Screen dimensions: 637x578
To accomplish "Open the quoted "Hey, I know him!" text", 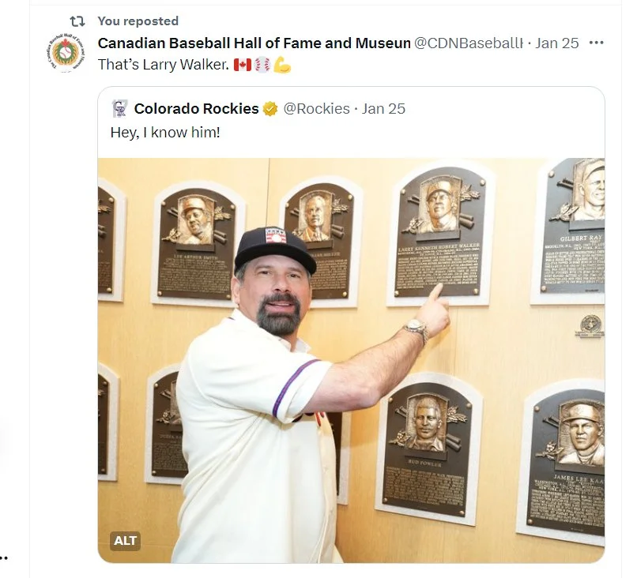I will pos(165,133).
